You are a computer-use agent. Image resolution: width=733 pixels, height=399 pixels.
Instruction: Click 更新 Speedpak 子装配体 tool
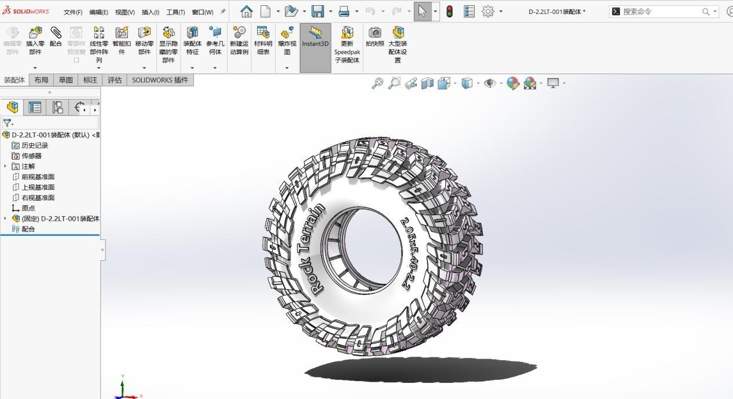pos(347,45)
